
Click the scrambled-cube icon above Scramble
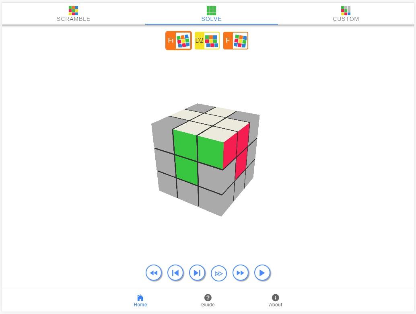click(74, 10)
